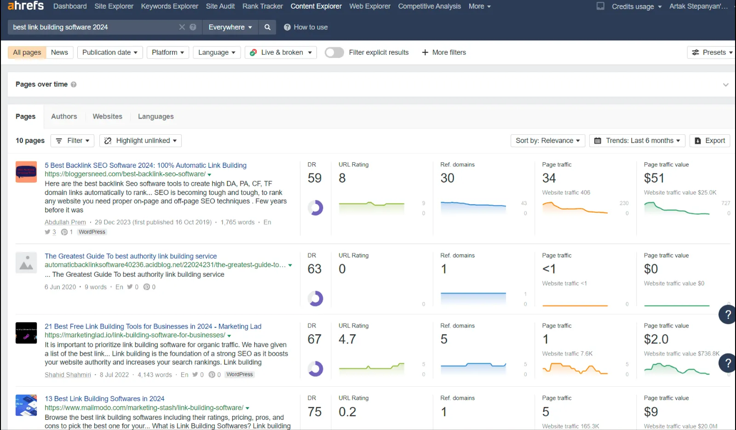Click the Mailmodo result thumbnail
Image resolution: width=736 pixels, height=430 pixels.
coord(26,405)
